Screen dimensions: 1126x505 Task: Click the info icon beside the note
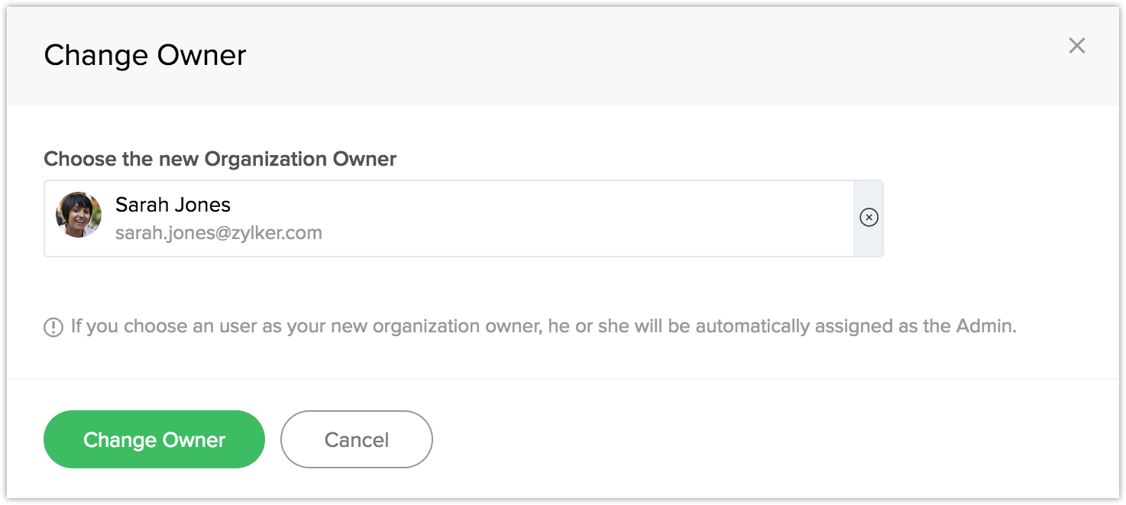[x=53, y=328]
